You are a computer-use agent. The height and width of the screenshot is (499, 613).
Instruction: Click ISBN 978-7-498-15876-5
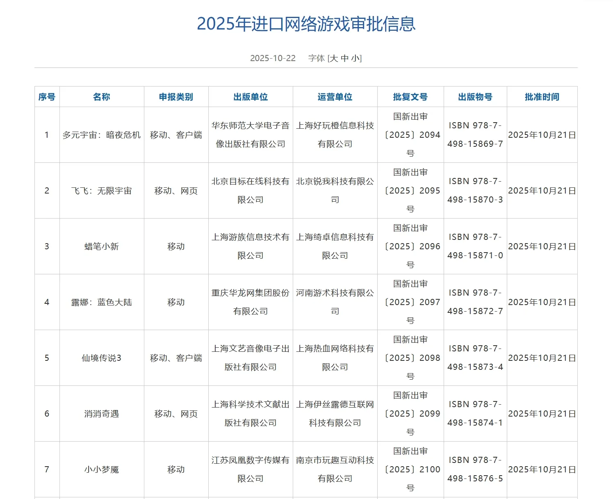[x=475, y=469]
